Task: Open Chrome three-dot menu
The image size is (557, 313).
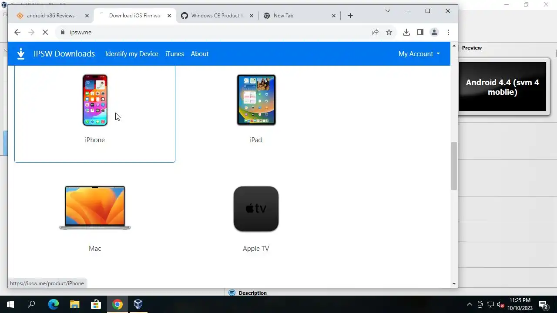Action: click(x=448, y=32)
